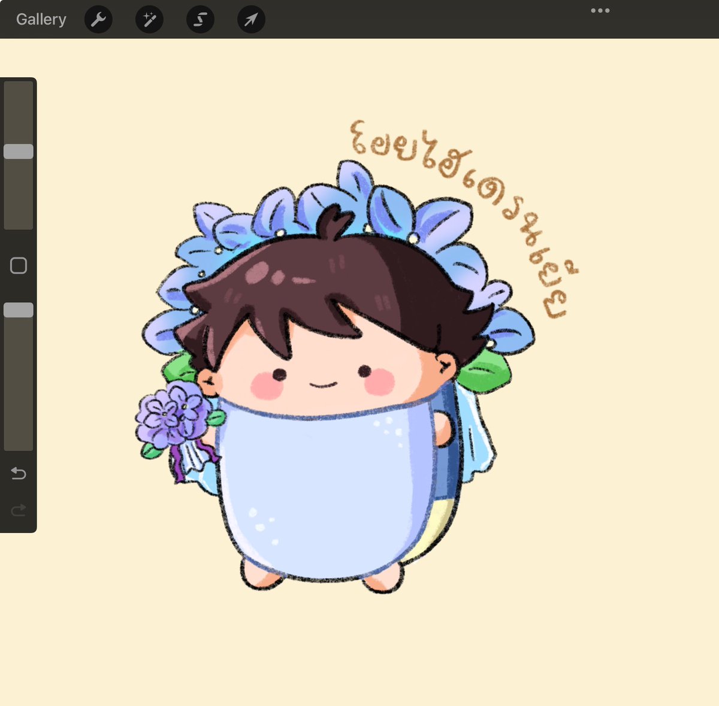
Task: Open the Adjustments magic wand tool
Action: tap(149, 19)
